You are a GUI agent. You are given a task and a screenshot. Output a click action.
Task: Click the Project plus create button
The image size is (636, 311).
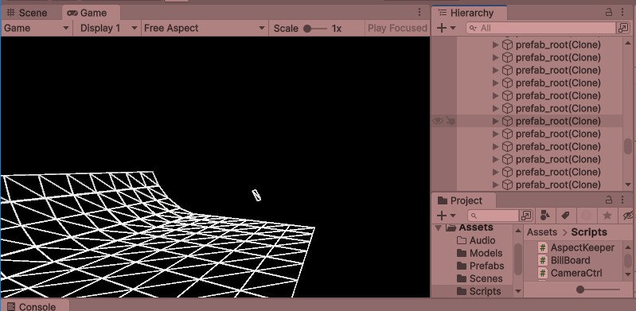(446, 216)
